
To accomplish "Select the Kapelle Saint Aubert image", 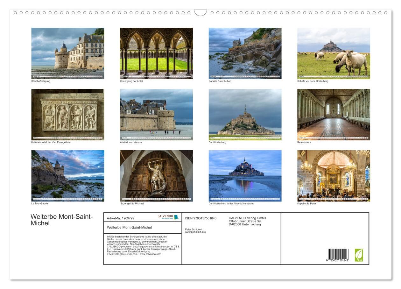I will coord(245,53).
